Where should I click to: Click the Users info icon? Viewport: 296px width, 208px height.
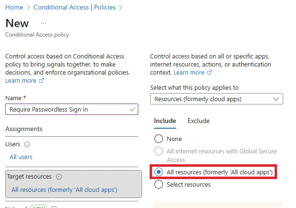click(x=27, y=144)
